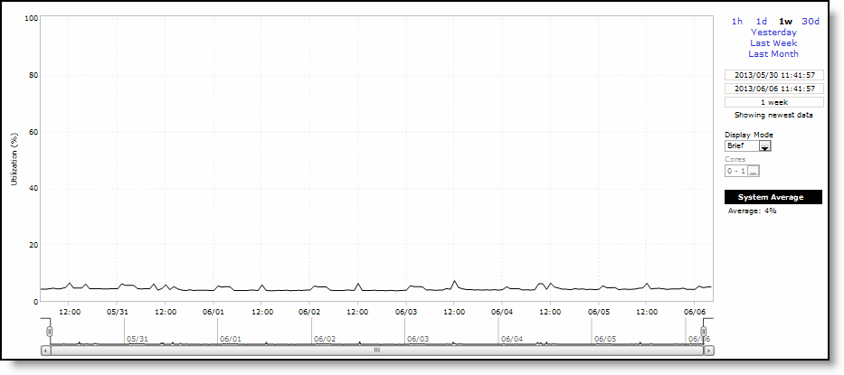844x375 pixels.
Task: Edit the 1 week duration field
Action: [x=774, y=102]
